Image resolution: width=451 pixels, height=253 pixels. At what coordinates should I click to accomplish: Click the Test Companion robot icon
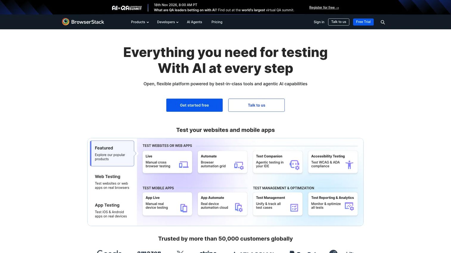(294, 165)
